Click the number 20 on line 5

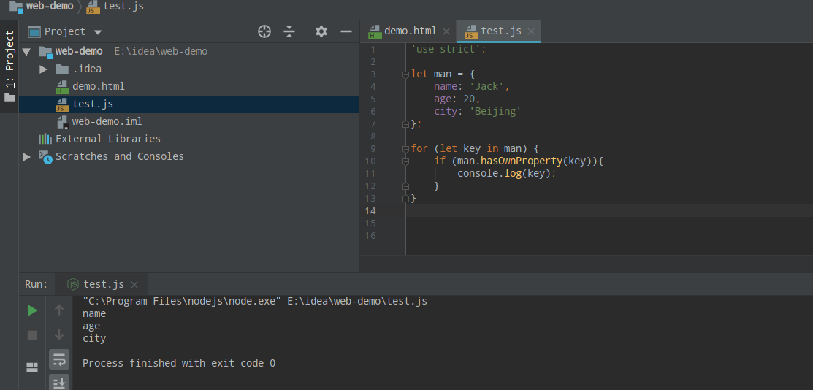pos(469,99)
